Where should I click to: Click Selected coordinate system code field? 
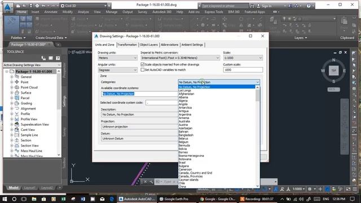162,103
